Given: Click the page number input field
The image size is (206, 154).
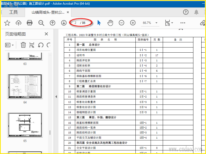Looking at the screenshot, I should (75, 23).
